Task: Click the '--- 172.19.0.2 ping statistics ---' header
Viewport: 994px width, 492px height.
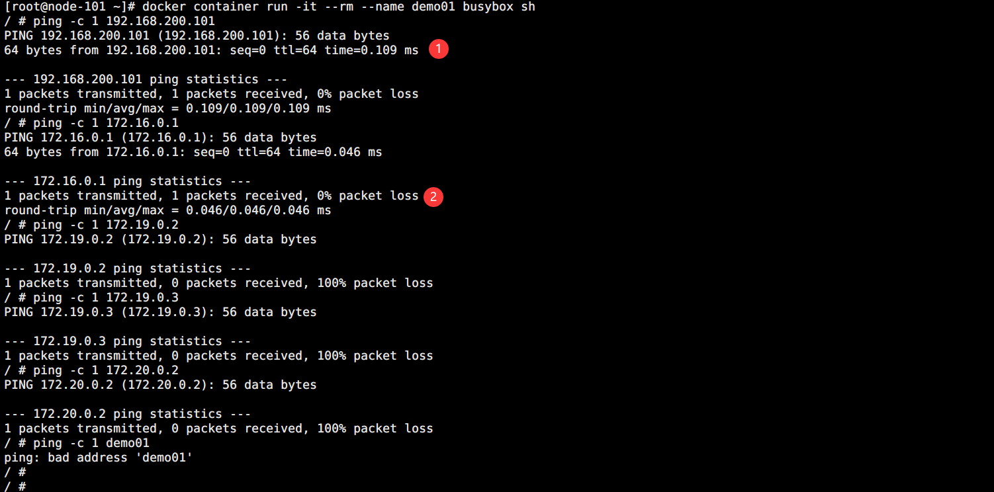Action: (128, 268)
